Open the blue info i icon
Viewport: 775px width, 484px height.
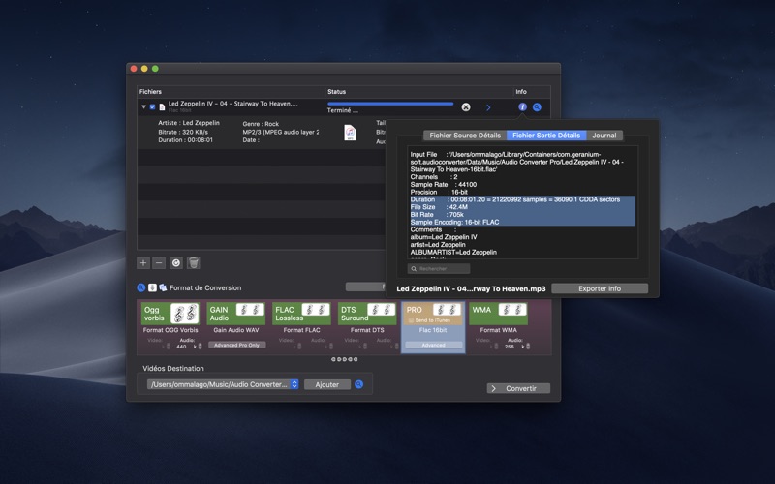(522, 107)
